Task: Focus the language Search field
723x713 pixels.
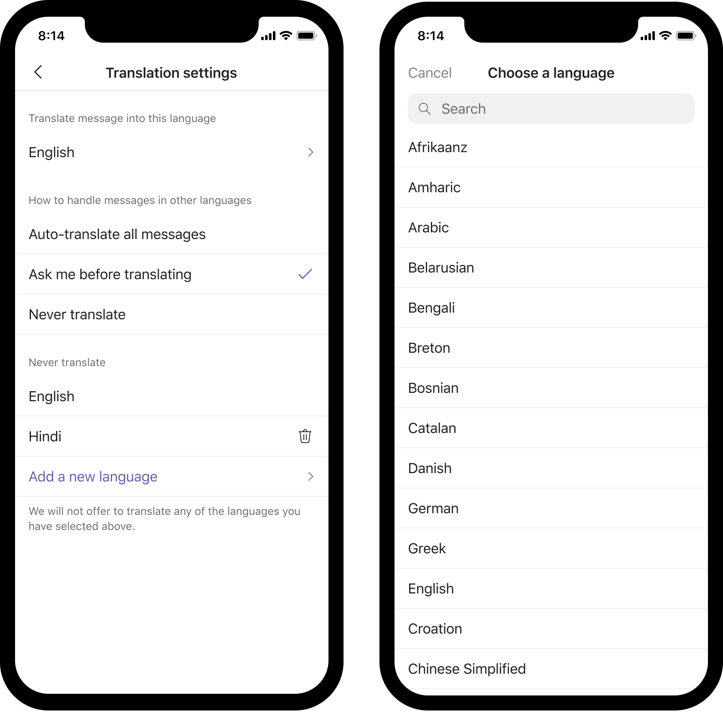Action: tap(551, 109)
